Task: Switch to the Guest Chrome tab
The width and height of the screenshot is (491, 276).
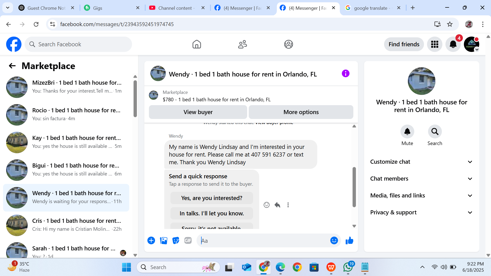Action: coord(46,8)
